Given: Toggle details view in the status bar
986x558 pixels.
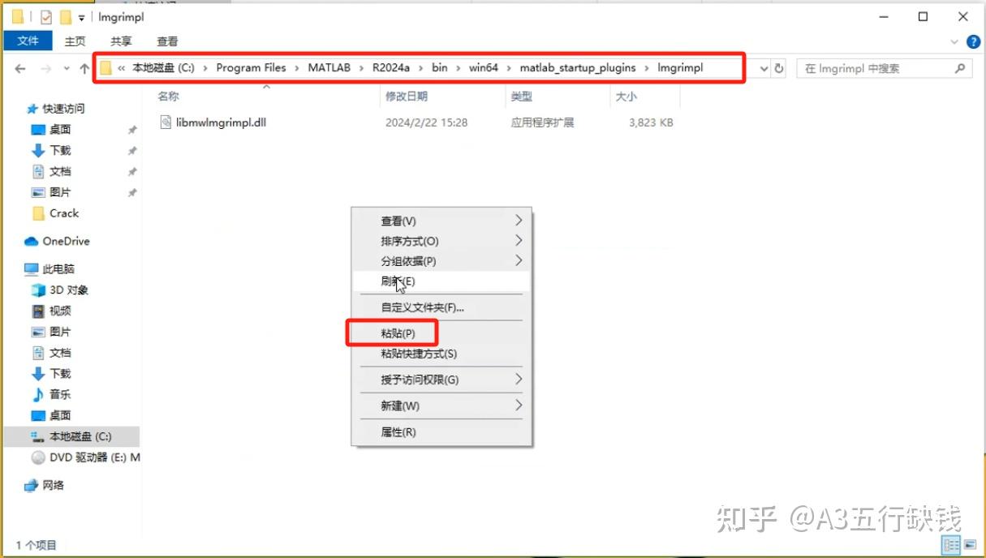Looking at the screenshot, I should click(x=949, y=544).
